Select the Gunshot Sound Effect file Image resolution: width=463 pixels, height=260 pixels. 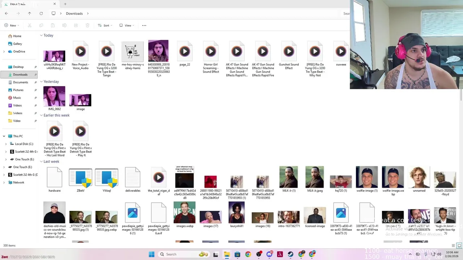click(x=289, y=56)
